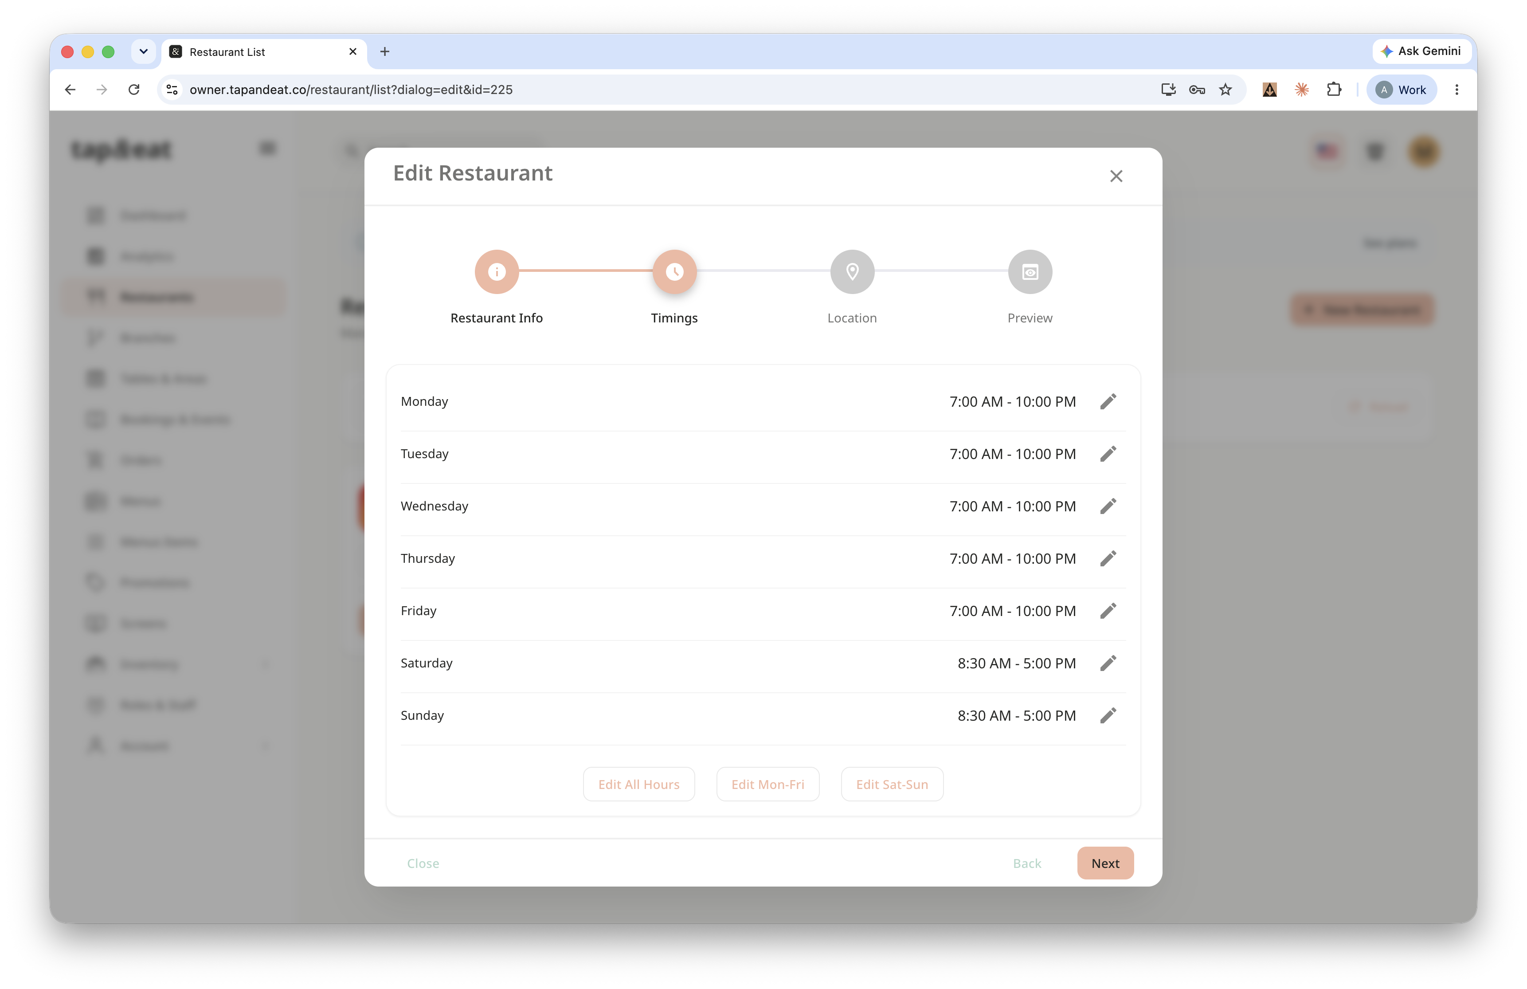Edit Thursday hours with pencil icon
This screenshot has width=1527, height=989.
[1108, 558]
